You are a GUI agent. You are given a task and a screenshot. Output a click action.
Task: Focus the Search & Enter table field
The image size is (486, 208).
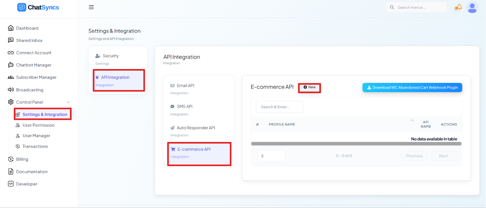click(280, 107)
